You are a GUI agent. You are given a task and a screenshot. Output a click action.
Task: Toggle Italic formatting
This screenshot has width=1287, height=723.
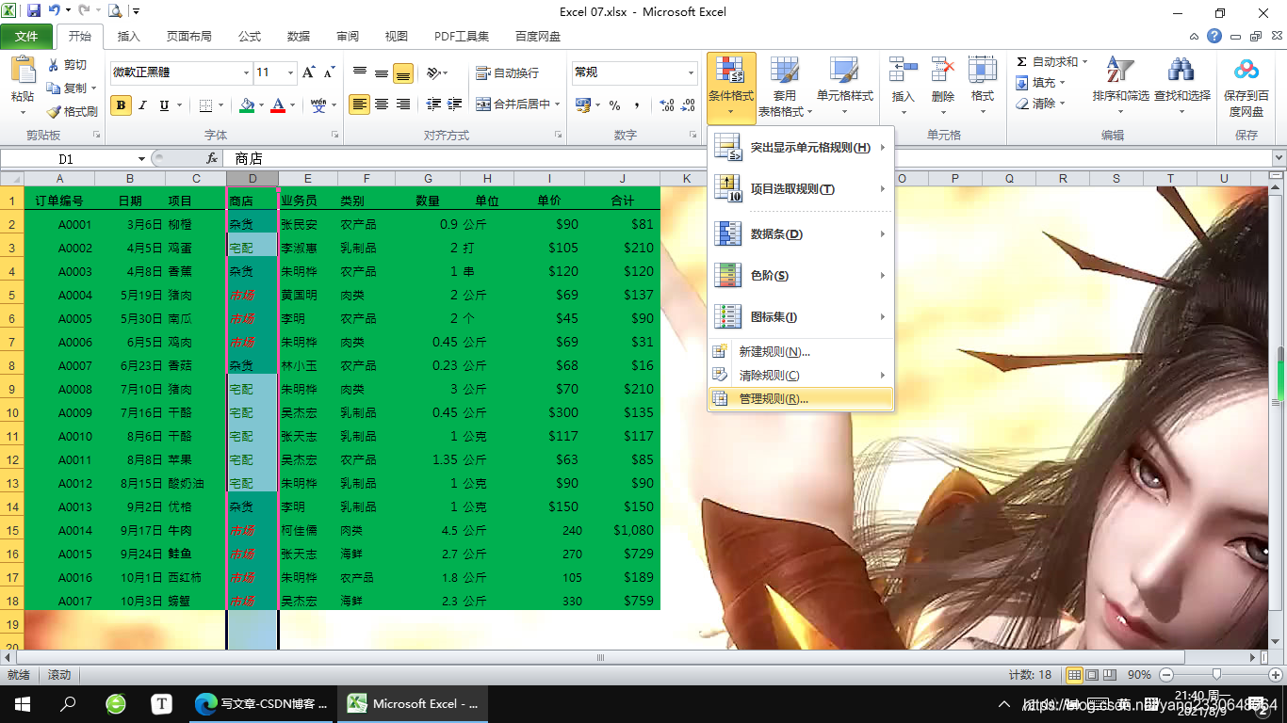(142, 105)
